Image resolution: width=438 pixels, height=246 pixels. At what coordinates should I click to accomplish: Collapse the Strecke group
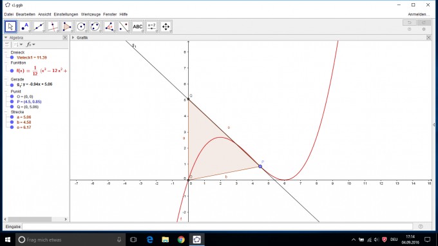click(6, 111)
